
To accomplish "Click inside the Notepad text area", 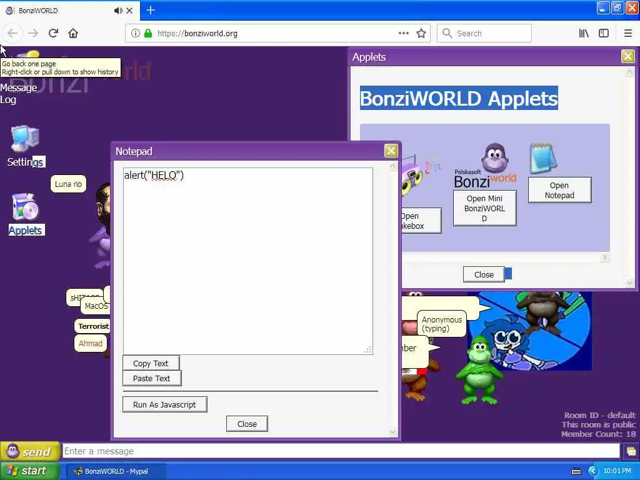I will pyautogui.click(x=247, y=261).
